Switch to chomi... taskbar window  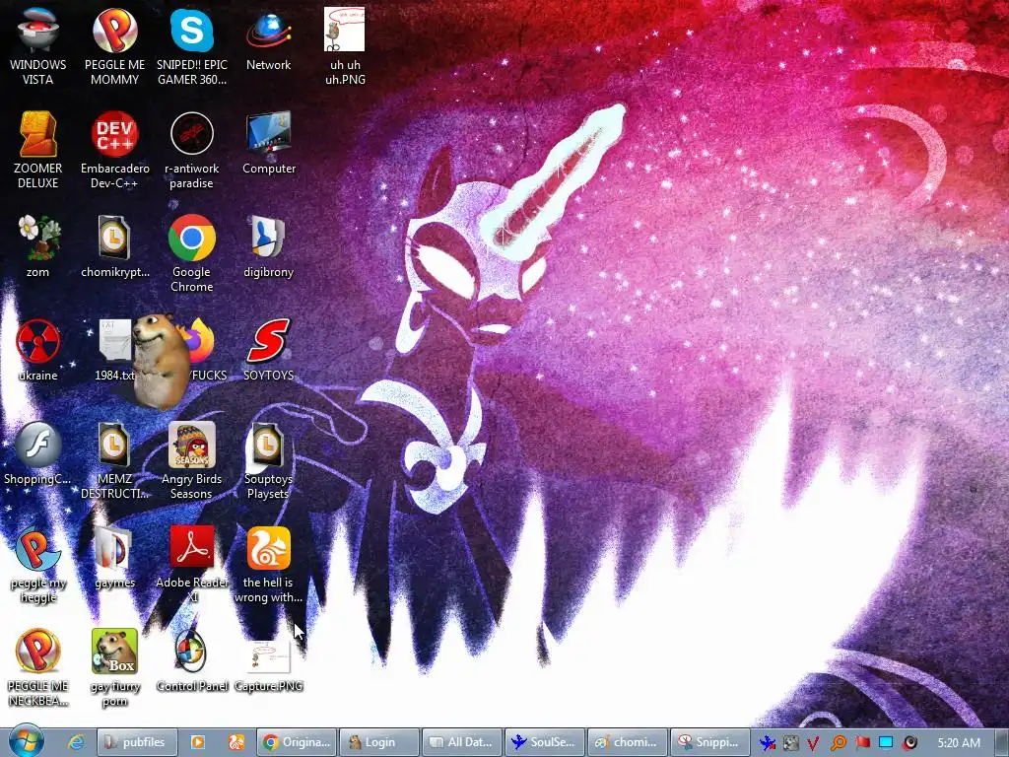tap(628, 742)
